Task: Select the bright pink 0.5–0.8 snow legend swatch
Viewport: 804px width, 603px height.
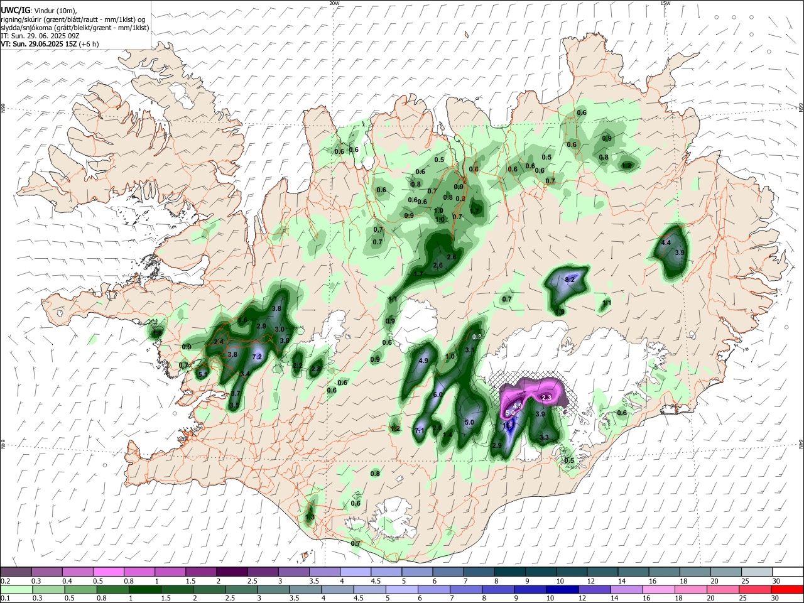Action: point(108,572)
